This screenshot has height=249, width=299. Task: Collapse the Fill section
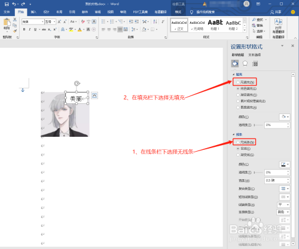pos(234,75)
